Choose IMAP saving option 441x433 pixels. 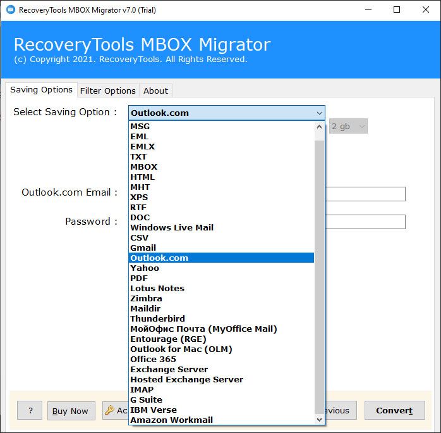(221, 389)
